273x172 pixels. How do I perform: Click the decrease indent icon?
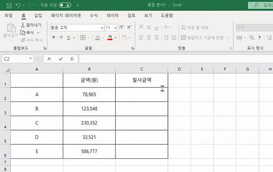[x=166, y=37]
